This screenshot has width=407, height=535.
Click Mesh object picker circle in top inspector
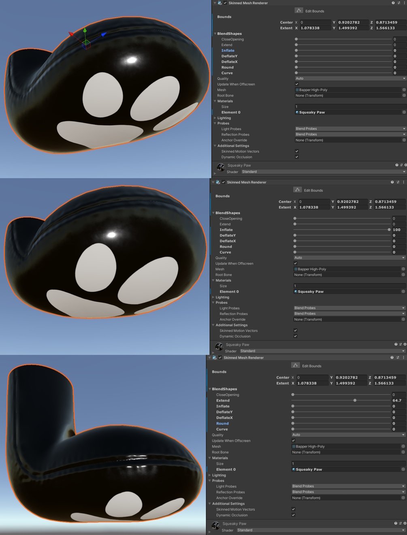pos(404,90)
